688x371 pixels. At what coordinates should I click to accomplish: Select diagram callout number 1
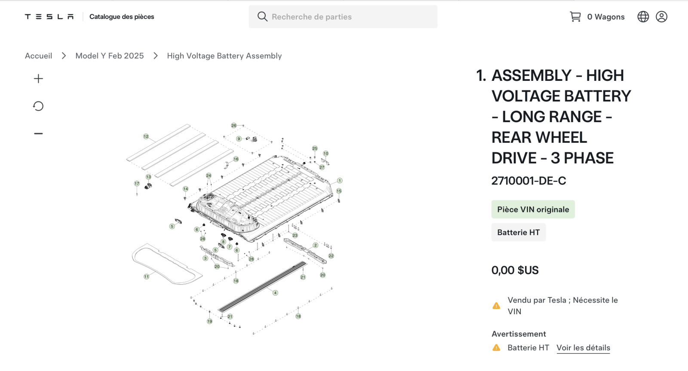[x=340, y=181]
